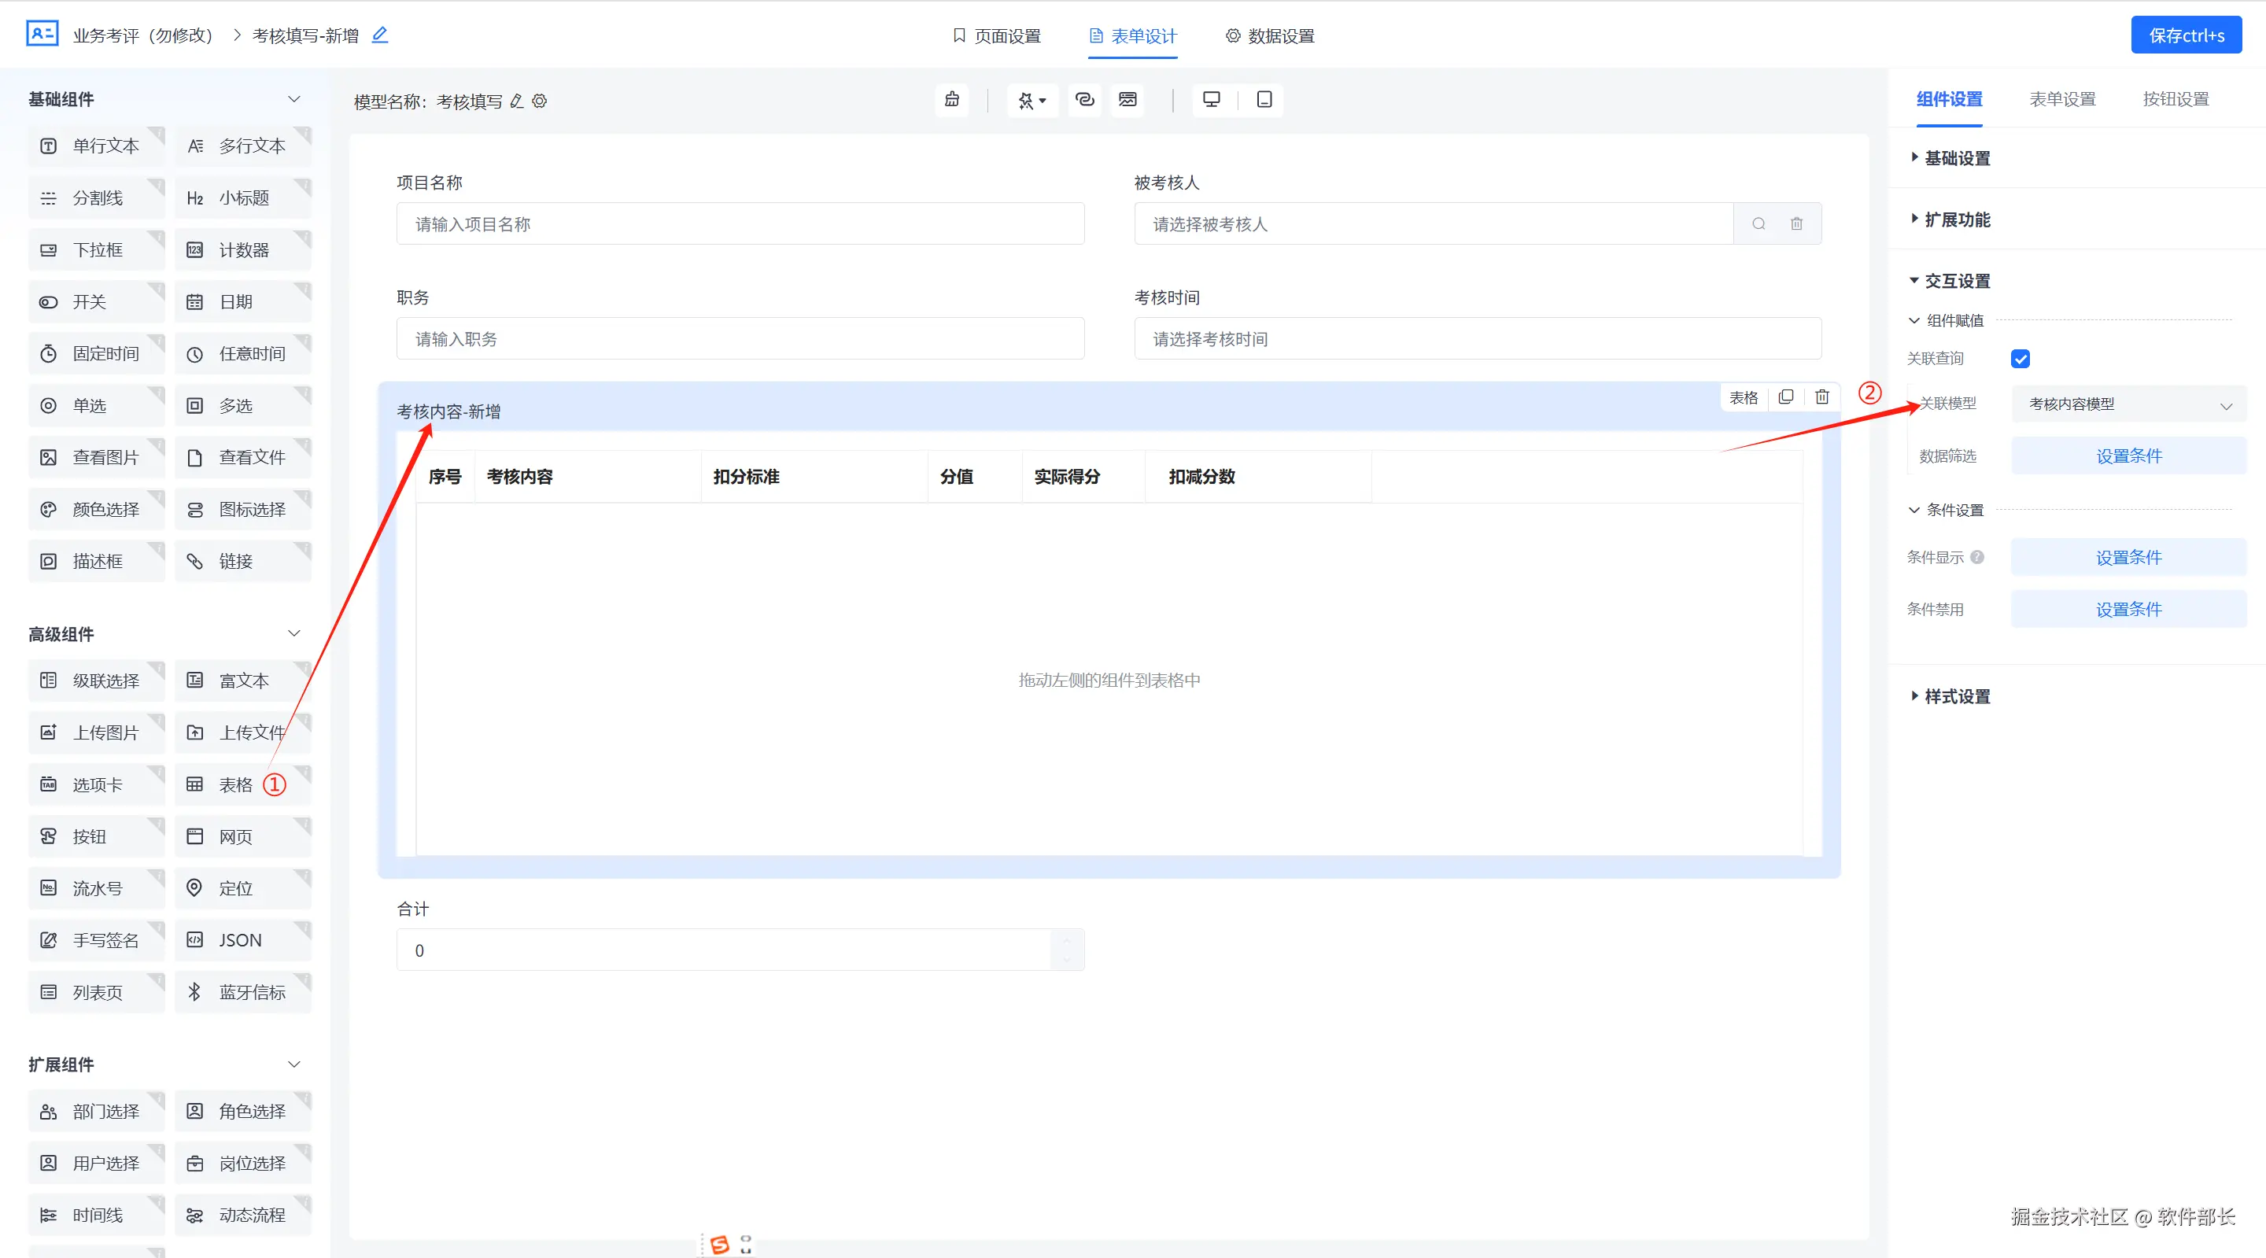Click the pencil icon next to 考核填写-新增

click(x=380, y=35)
